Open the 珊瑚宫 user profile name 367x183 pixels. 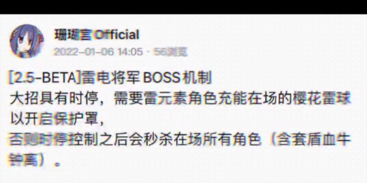point(74,35)
